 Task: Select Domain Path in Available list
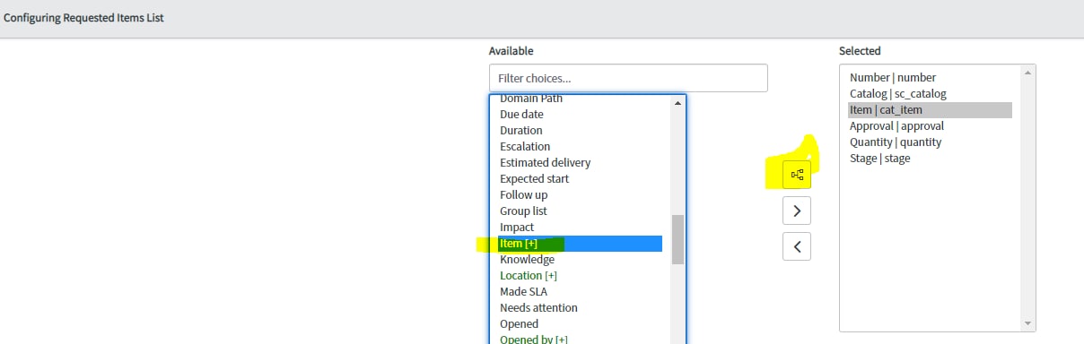pos(581,99)
